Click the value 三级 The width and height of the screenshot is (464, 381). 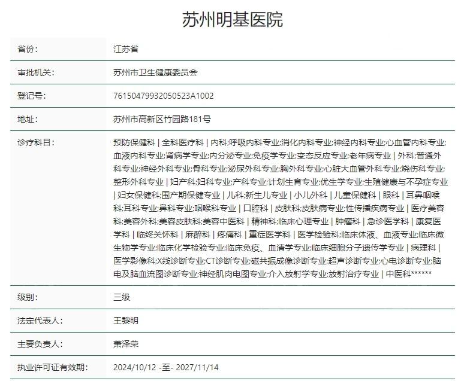tap(122, 297)
